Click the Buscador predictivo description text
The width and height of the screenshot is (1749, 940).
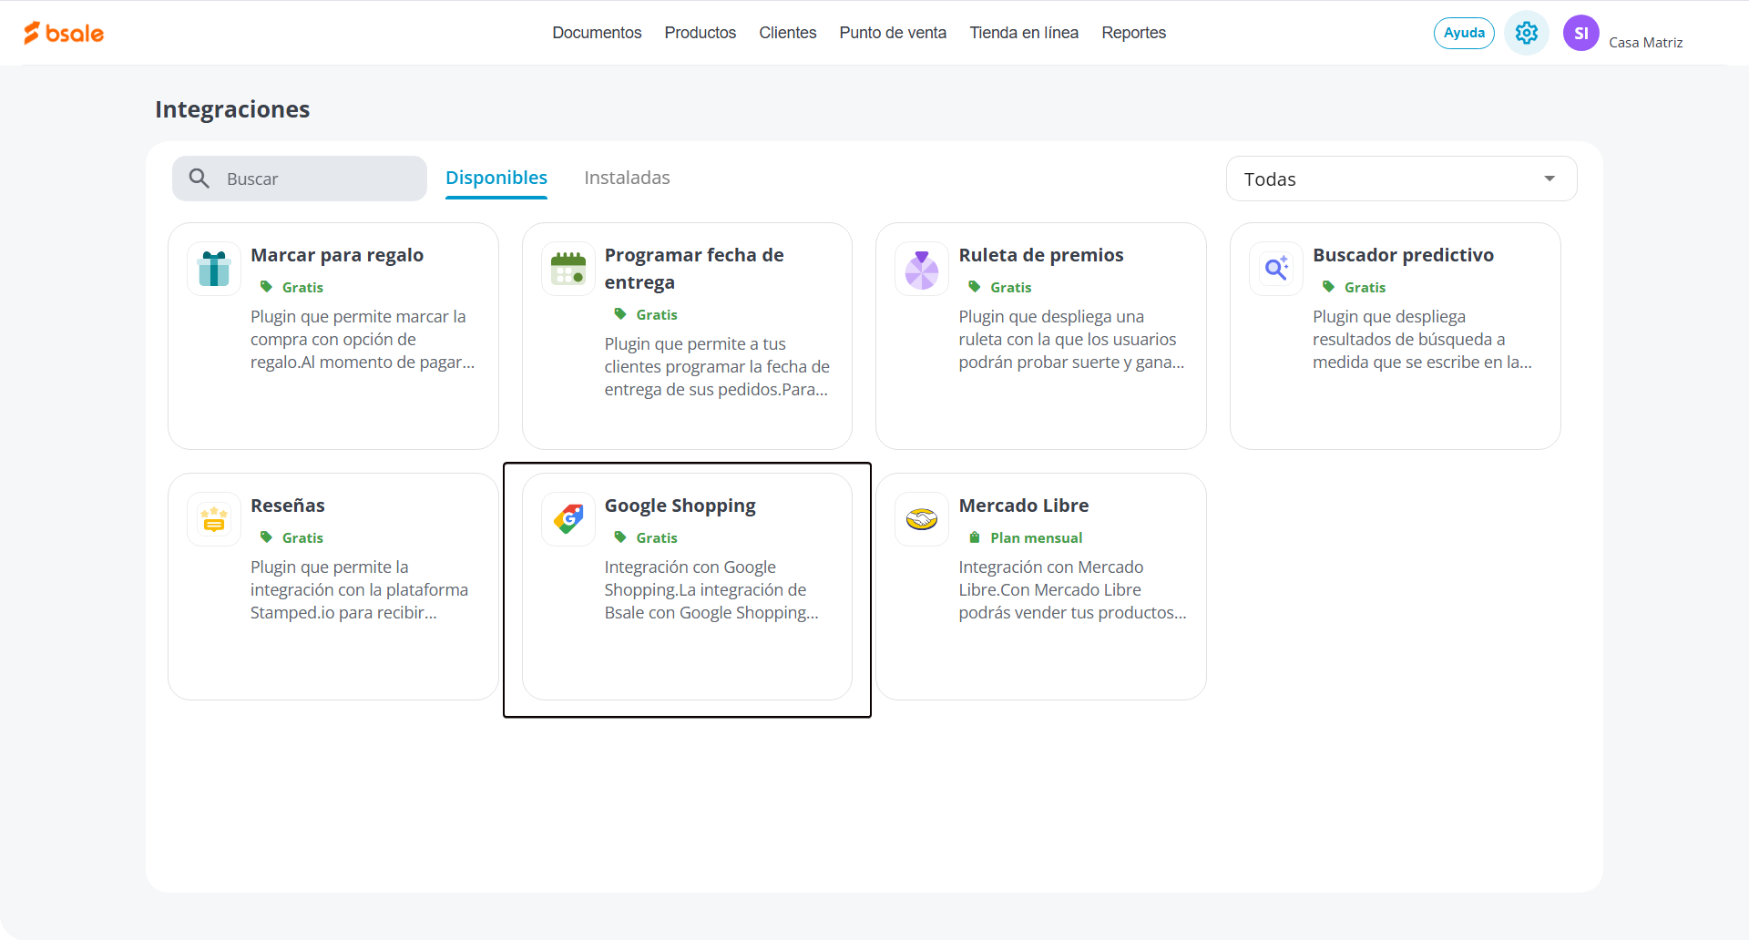point(1422,339)
